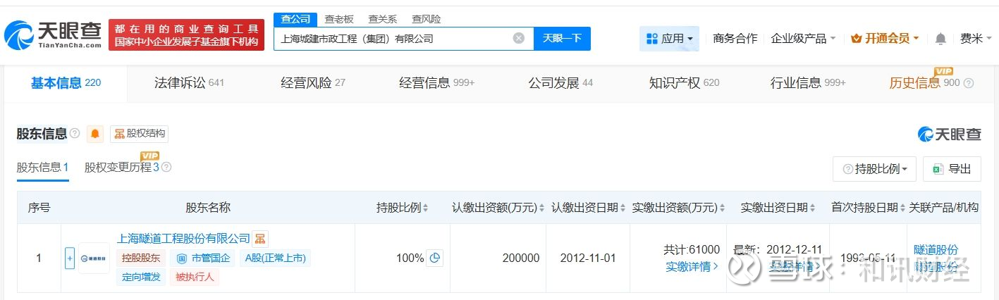Click the help icon after 历史信息 900
The image size is (999, 300).
pyautogui.click(x=969, y=83)
